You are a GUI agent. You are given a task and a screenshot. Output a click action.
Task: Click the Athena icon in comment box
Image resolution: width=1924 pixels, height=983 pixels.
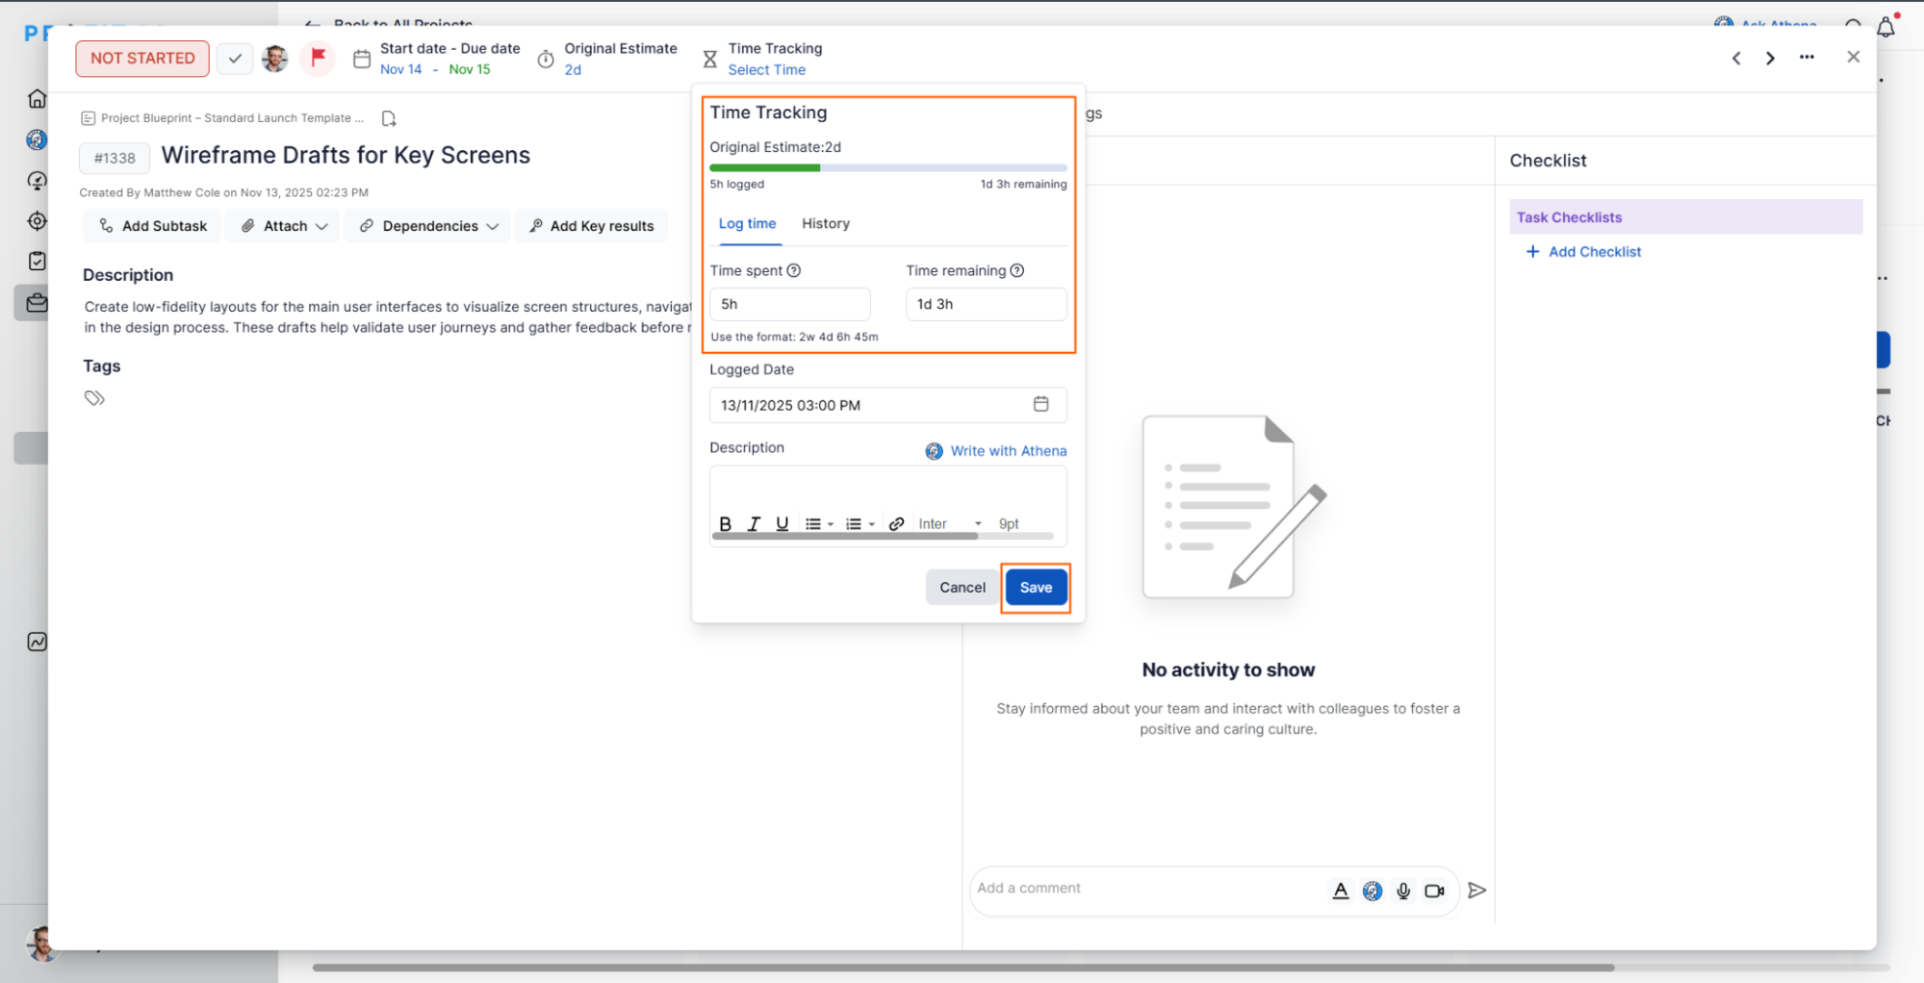[x=1372, y=891]
